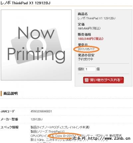Click the Now Printing placeholder image
This screenshot has width=133, height=143.
click(x=36, y=45)
